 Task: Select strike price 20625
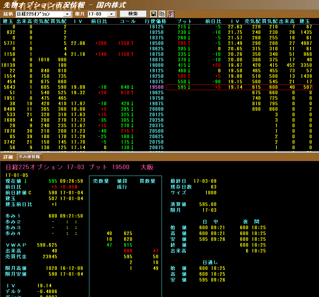click(x=156, y=137)
